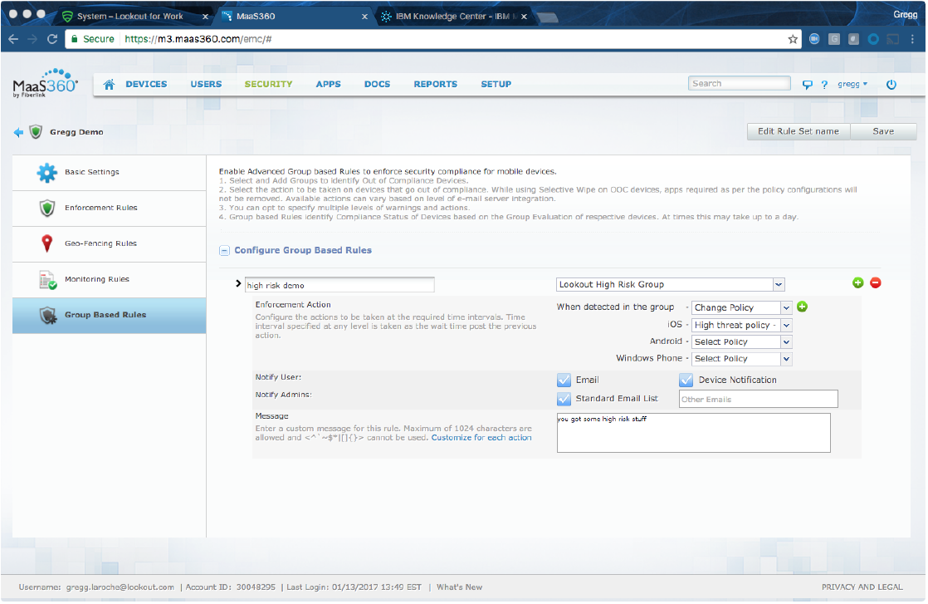Open the APPS menu
Screen dimensions: 928x604
point(328,84)
